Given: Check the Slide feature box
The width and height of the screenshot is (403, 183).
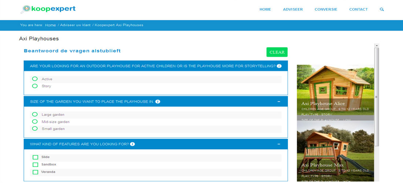Looking at the screenshot, I should (x=35, y=157).
